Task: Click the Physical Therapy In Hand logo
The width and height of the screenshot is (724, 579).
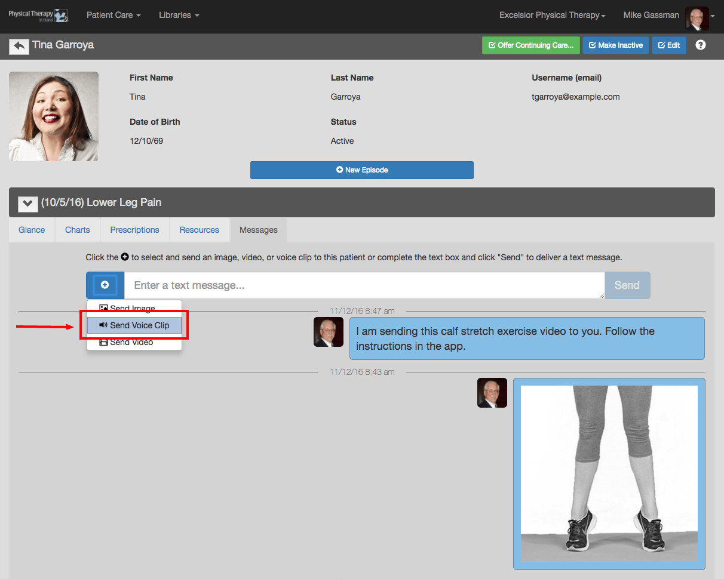Action: click(38, 16)
